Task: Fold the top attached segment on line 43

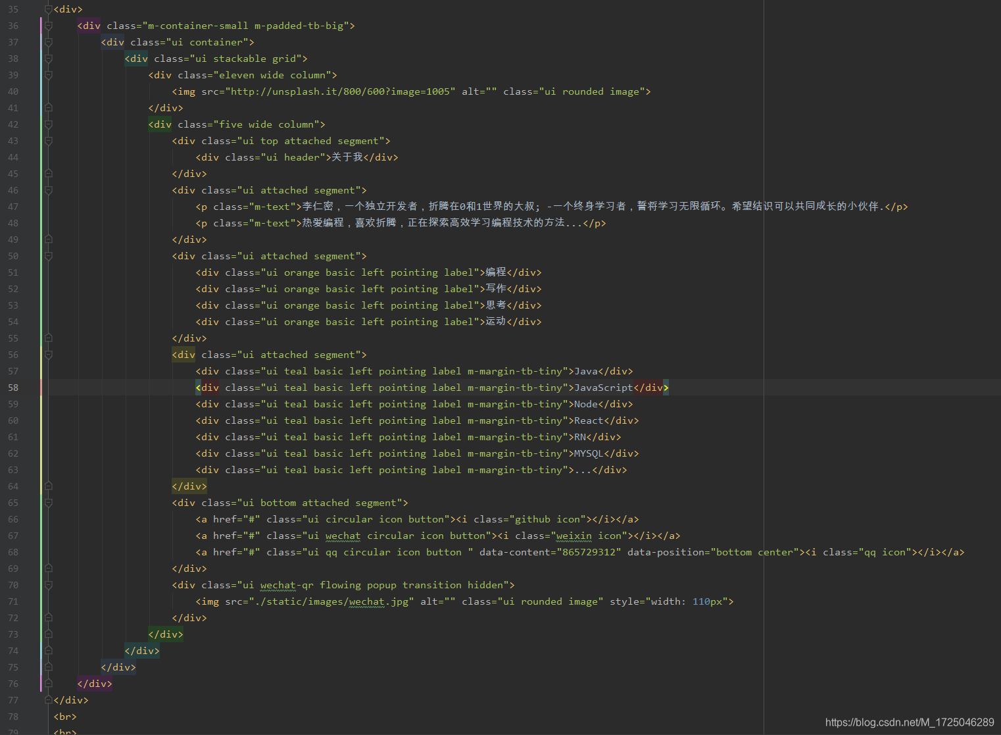Action: coord(48,141)
